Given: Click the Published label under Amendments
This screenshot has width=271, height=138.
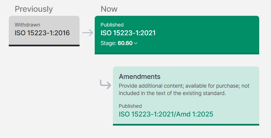Looking at the screenshot, I should (130, 106).
